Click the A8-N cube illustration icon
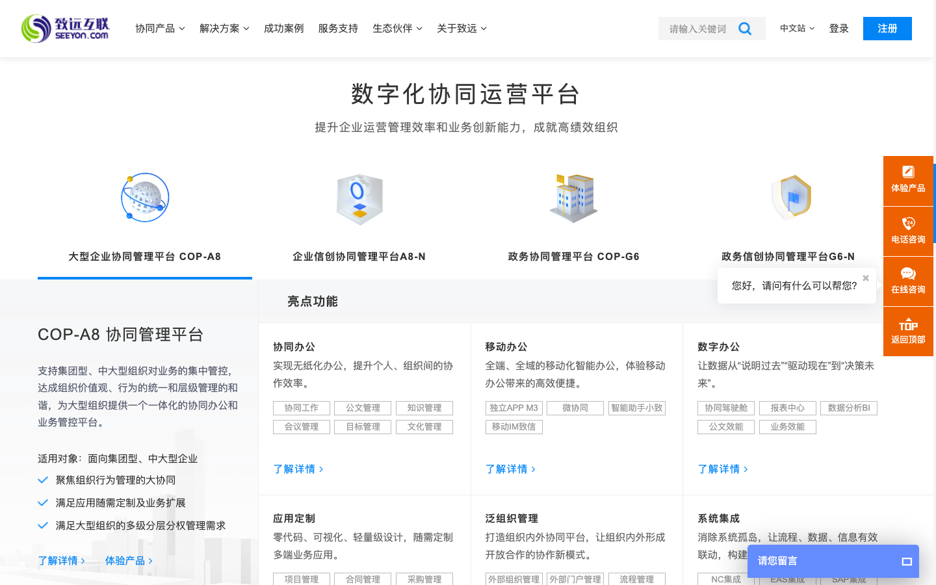This screenshot has width=936, height=585. pos(359,197)
